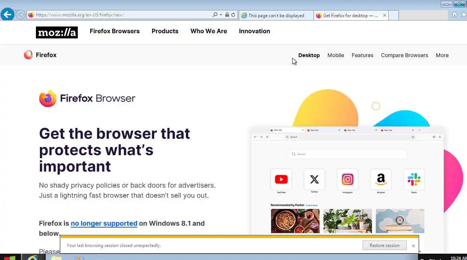This screenshot has height=260, width=467.
Task: Select the Mobile navigation link
Action: coord(336,55)
